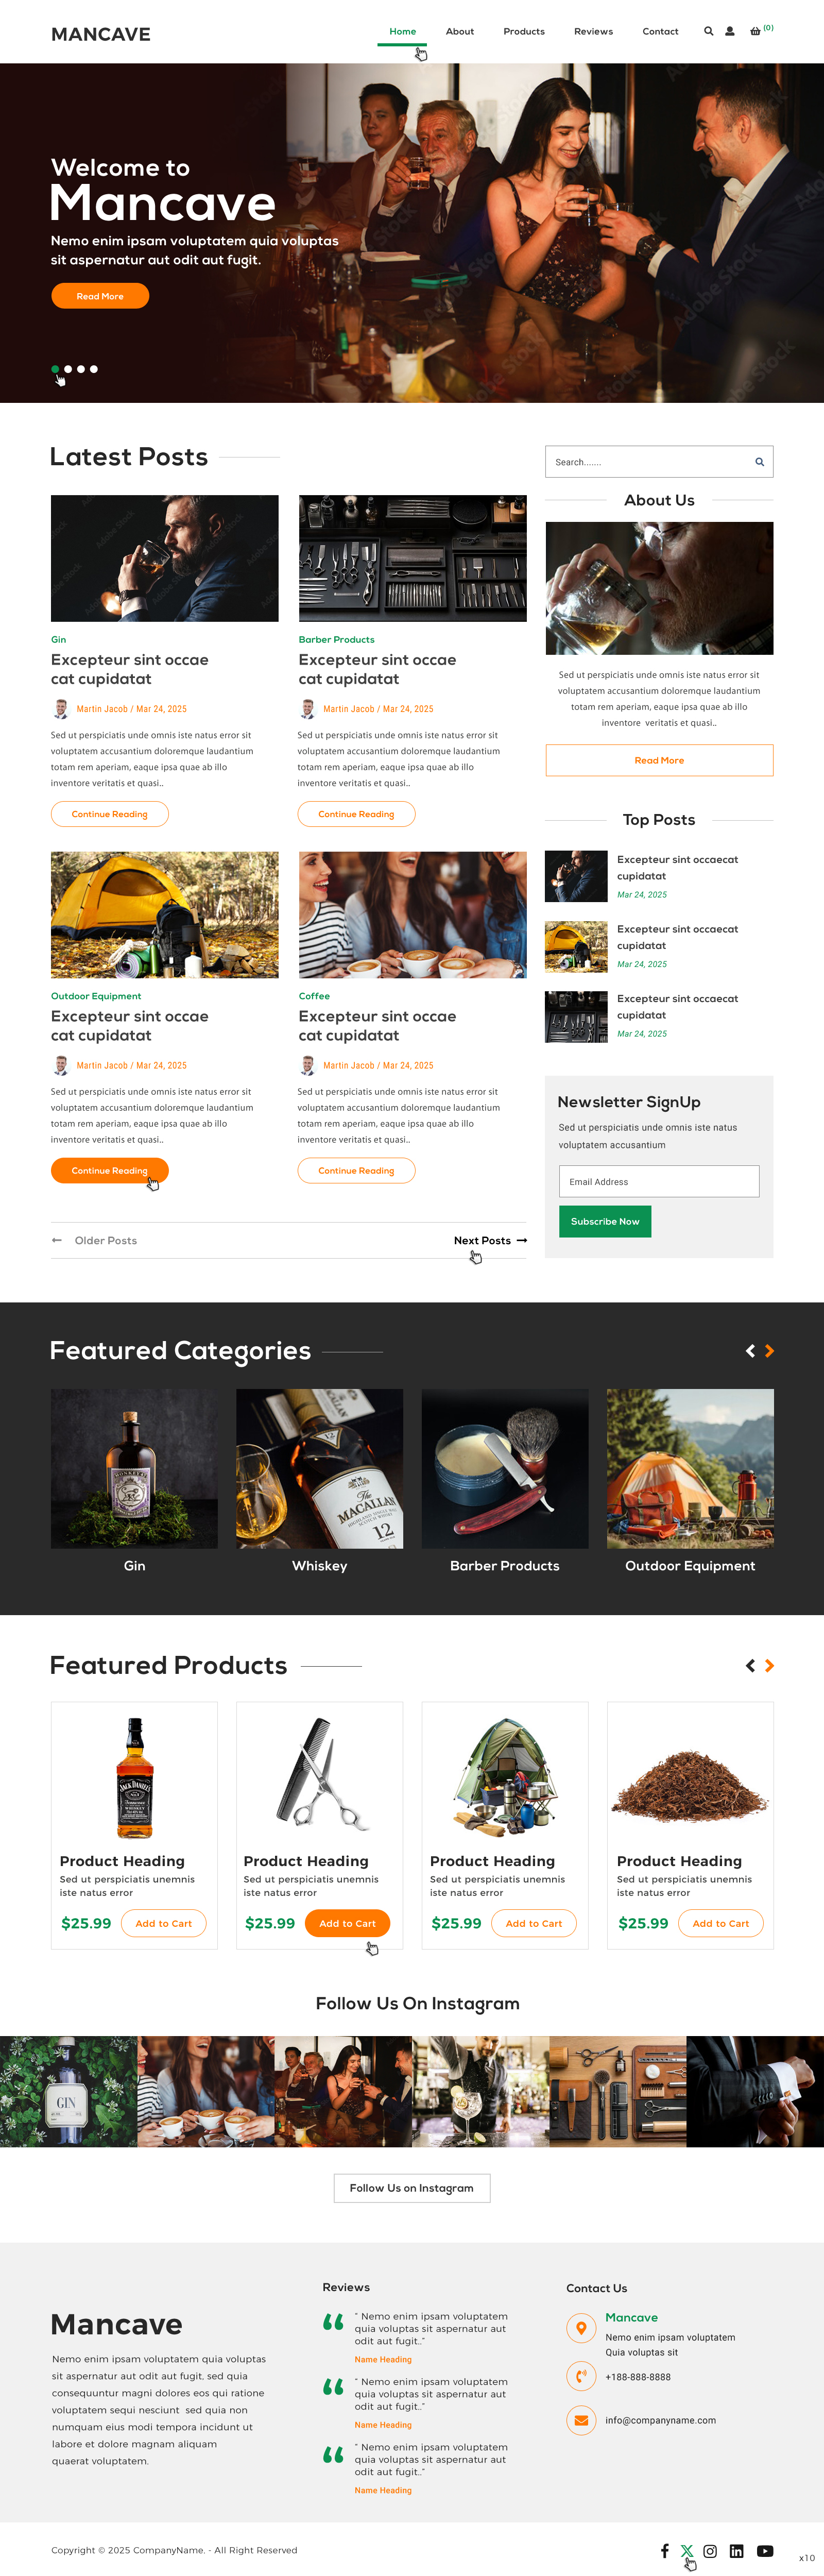Select the second hero slider dot
The image size is (824, 2576).
(x=68, y=369)
